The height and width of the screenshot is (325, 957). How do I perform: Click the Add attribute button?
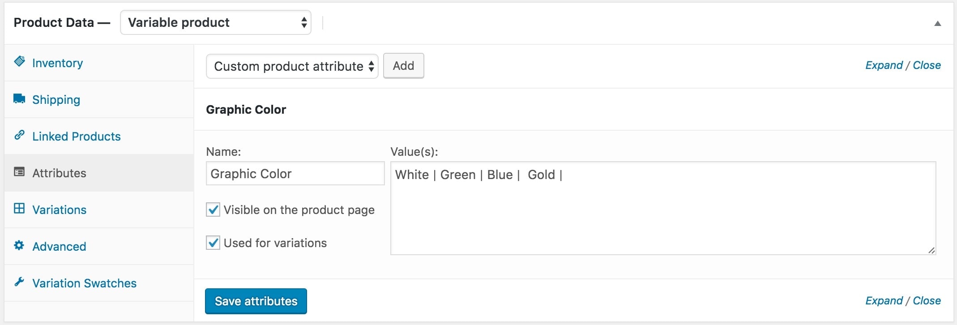click(403, 66)
